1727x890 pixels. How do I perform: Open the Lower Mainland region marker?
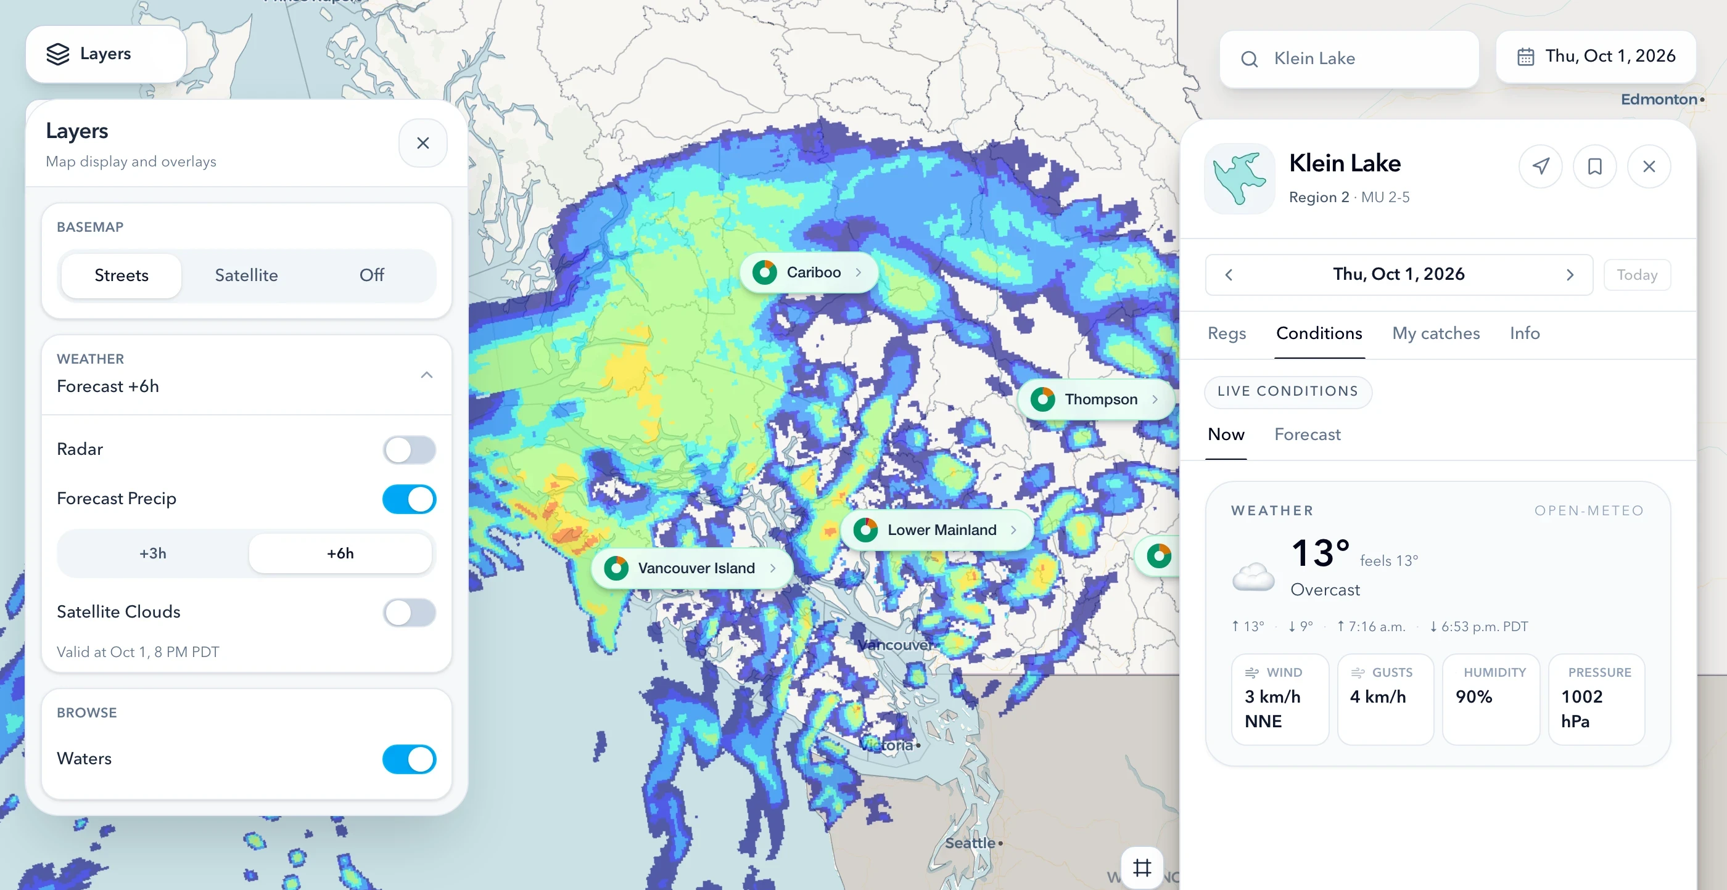pyautogui.click(x=936, y=530)
